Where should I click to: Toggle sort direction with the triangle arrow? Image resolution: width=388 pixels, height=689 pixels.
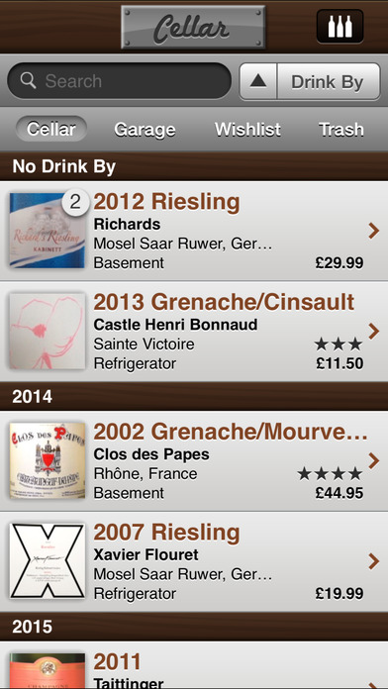click(258, 81)
